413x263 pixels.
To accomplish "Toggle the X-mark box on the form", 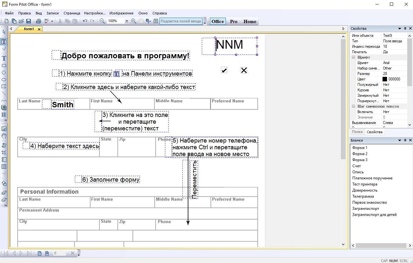I will click(244, 70).
